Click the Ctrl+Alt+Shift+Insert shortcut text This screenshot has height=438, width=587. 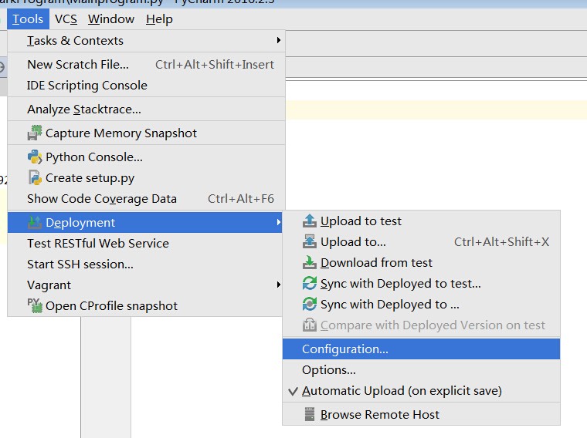pos(215,65)
